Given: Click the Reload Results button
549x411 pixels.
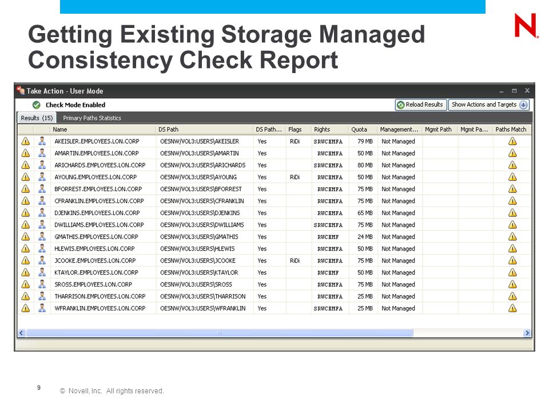Looking at the screenshot, I should 421,104.
